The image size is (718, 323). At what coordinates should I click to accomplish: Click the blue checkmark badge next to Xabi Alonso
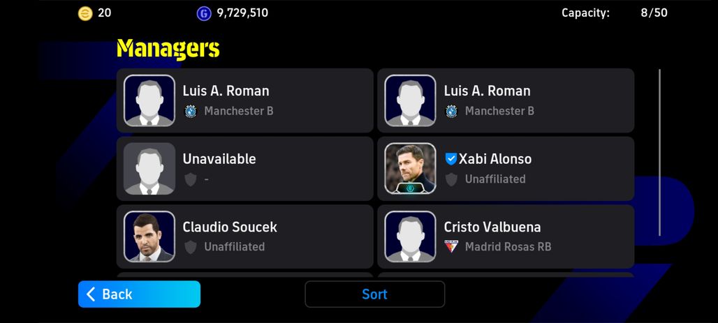coord(451,159)
